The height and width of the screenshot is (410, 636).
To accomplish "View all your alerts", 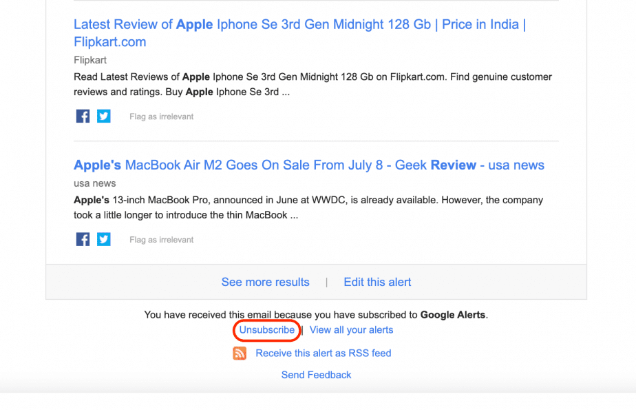I will pyautogui.click(x=351, y=330).
